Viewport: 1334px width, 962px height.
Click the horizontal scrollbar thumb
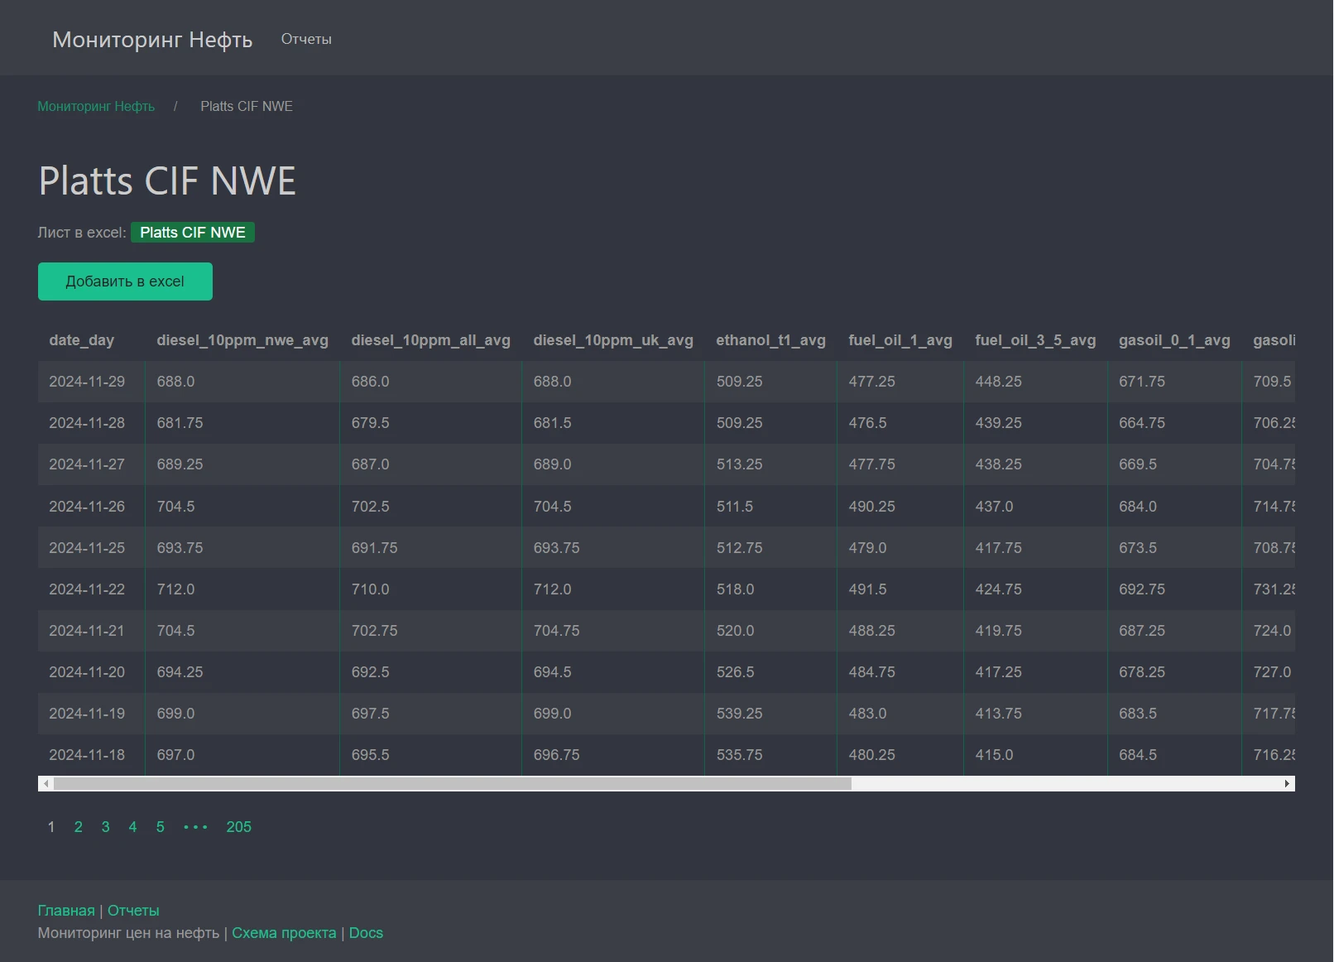click(452, 783)
